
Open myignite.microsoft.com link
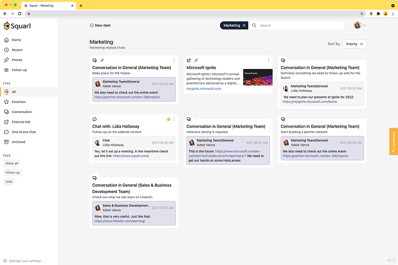point(204,89)
